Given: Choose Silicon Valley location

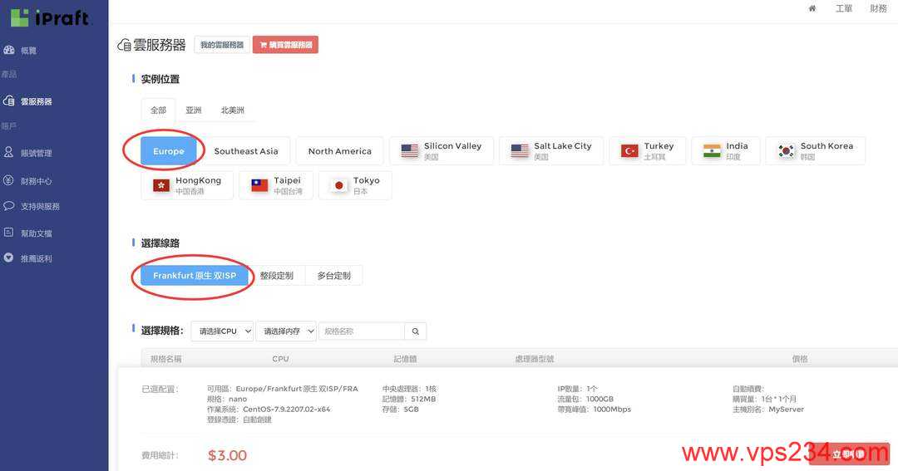Looking at the screenshot, I should point(442,151).
